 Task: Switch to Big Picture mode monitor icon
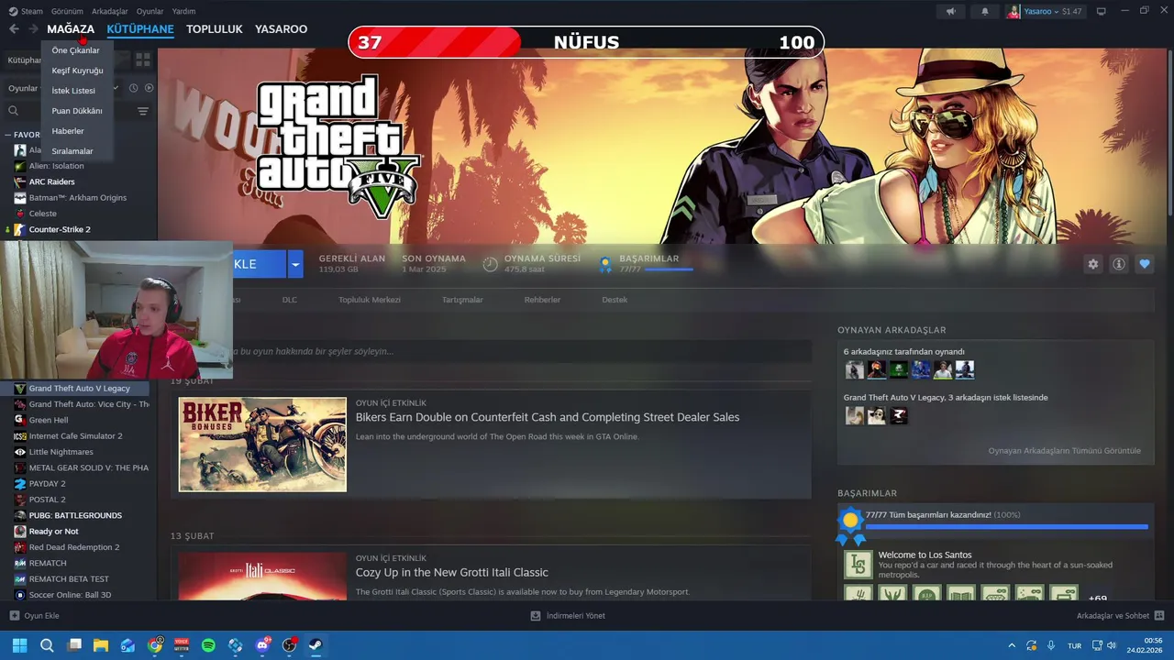click(x=1102, y=11)
